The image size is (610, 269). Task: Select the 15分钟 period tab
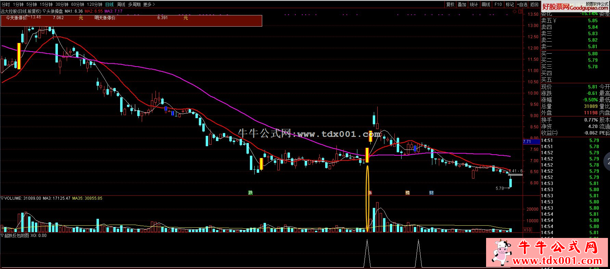pyautogui.click(x=46, y=4)
